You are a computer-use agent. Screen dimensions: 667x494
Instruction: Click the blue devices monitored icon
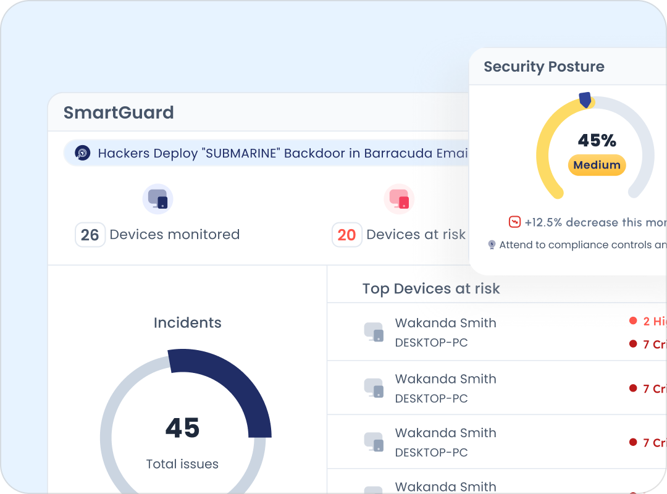pos(158,199)
